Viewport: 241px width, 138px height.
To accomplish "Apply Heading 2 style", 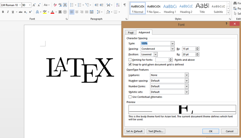I will click(186, 8).
